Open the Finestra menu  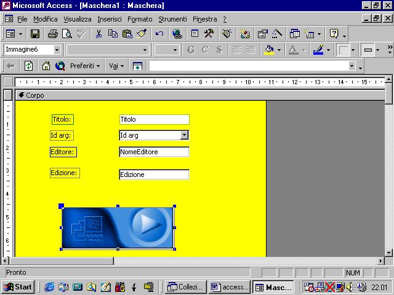point(204,19)
